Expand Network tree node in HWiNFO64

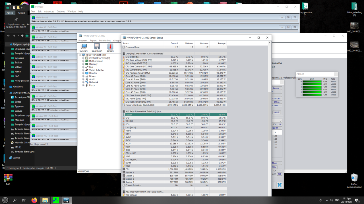(x=83, y=82)
